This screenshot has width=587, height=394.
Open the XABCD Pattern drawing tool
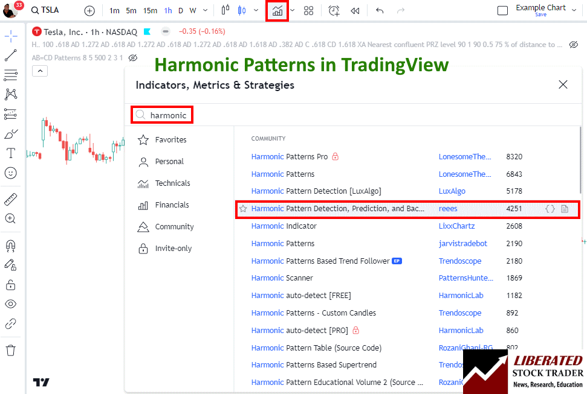point(12,94)
